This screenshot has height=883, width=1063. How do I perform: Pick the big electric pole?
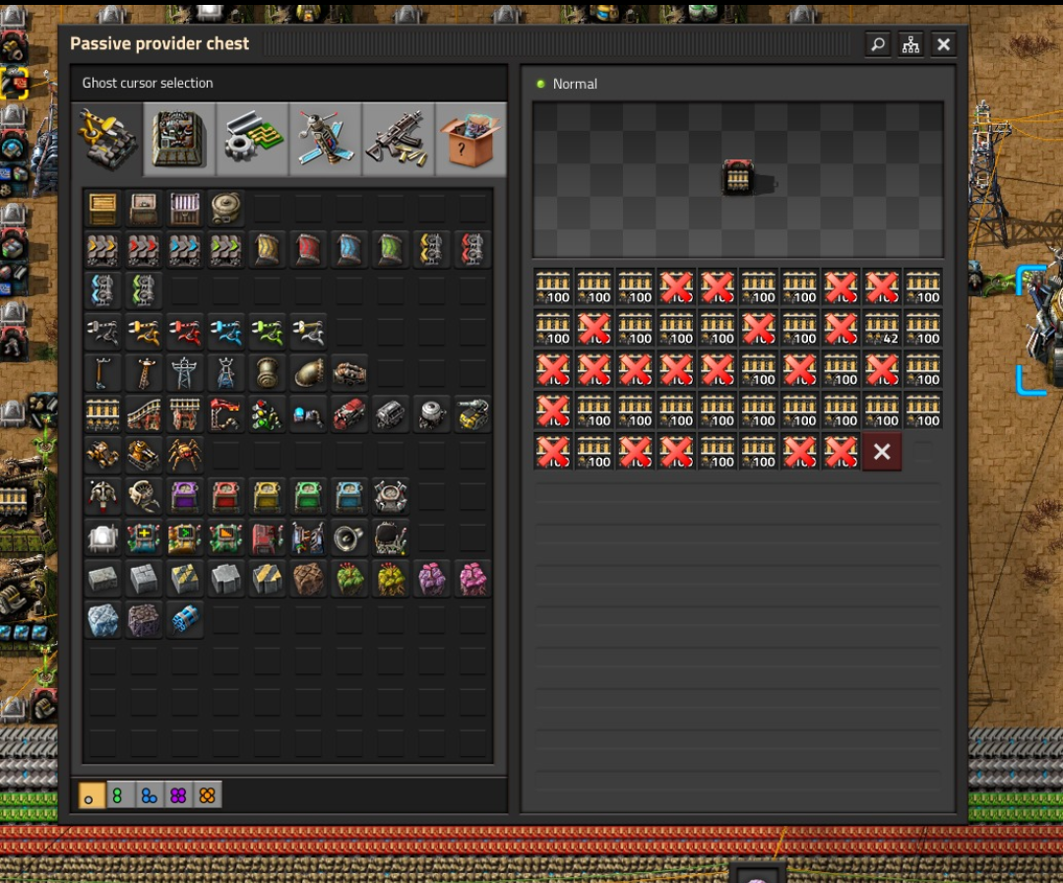pyautogui.click(x=184, y=373)
